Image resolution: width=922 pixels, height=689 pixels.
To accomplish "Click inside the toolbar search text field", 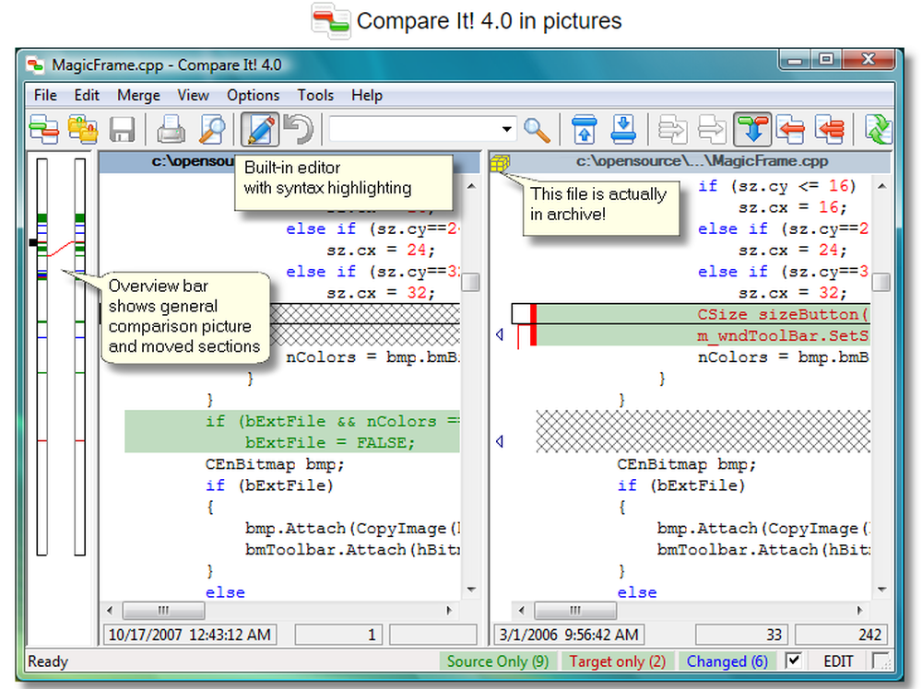I will click(415, 129).
